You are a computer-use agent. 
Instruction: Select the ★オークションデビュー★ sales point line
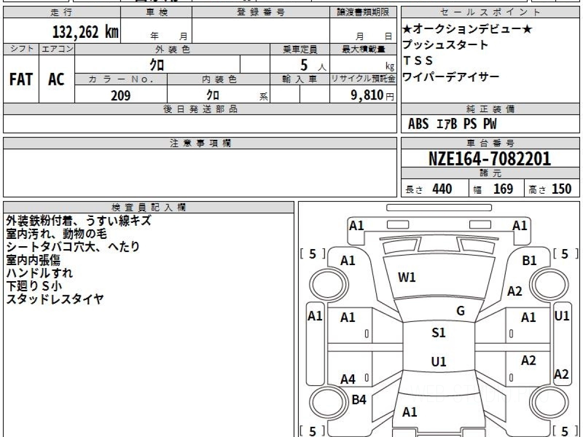(x=467, y=30)
